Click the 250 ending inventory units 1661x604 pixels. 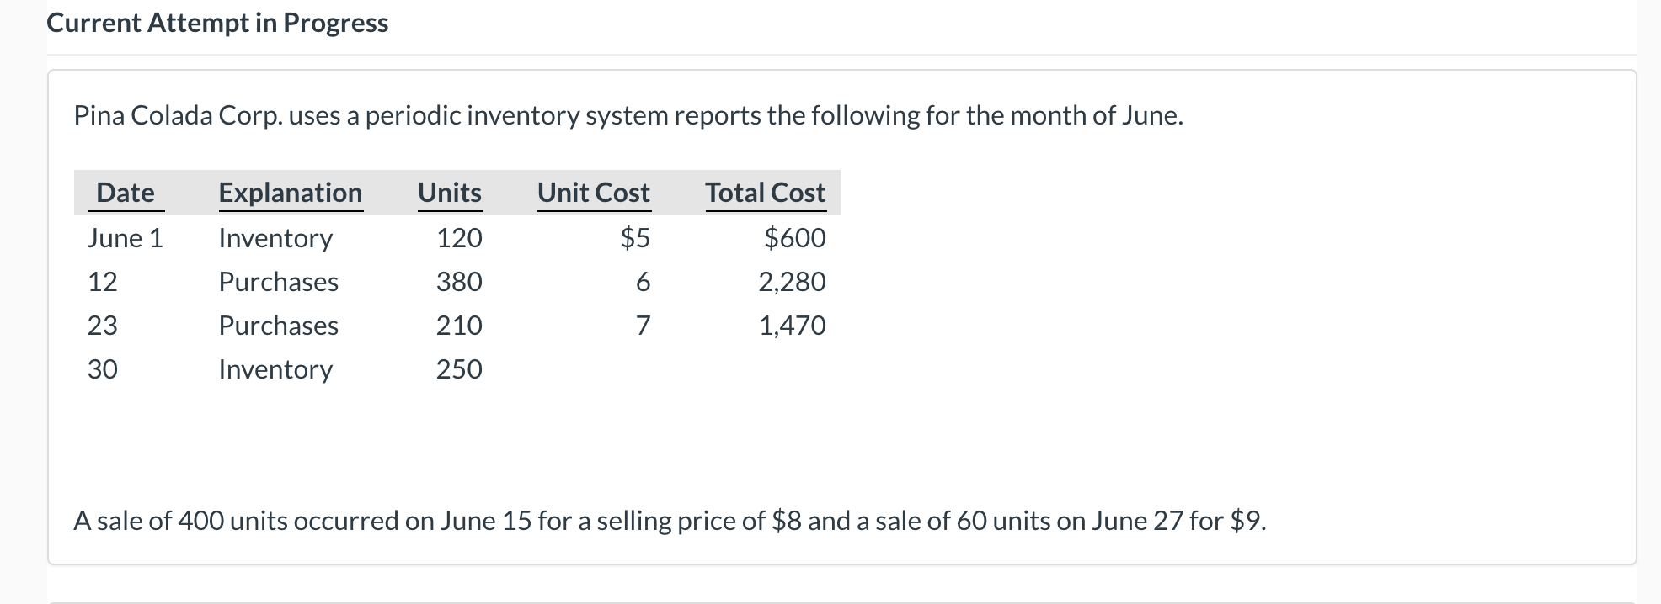pyautogui.click(x=459, y=369)
